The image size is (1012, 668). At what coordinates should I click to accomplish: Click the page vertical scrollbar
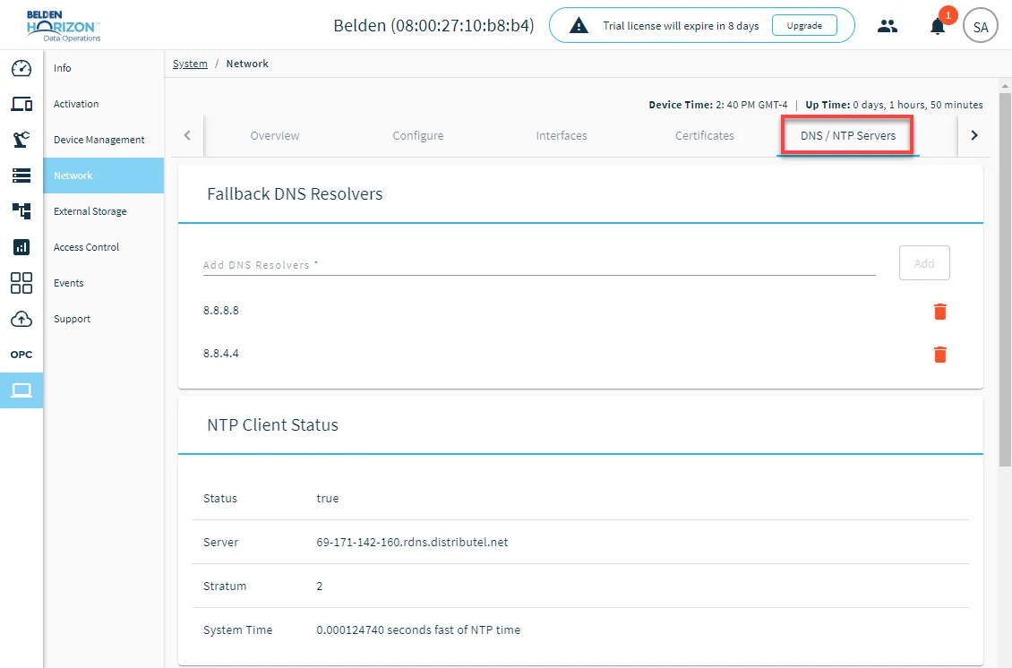click(1005, 278)
